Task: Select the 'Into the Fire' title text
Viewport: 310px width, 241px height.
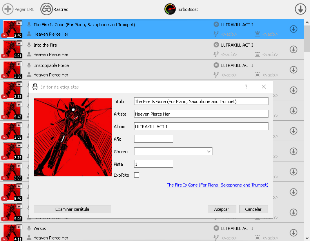Action: coord(45,45)
